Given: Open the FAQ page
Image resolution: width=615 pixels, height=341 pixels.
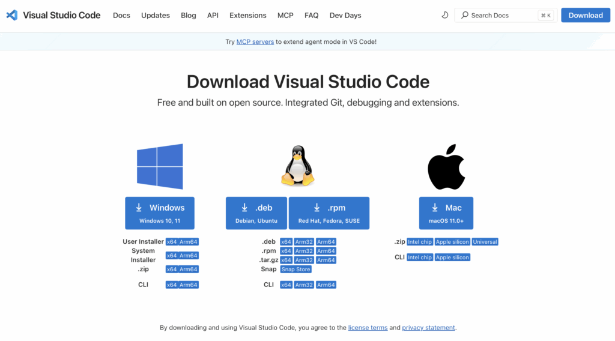Looking at the screenshot, I should pos(312,15).
